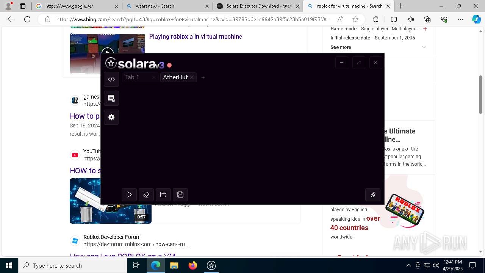The height and width of the screenshot is (273, 485).
Task: Open Edge settings and more menu
Action: [x=461, y=19]
